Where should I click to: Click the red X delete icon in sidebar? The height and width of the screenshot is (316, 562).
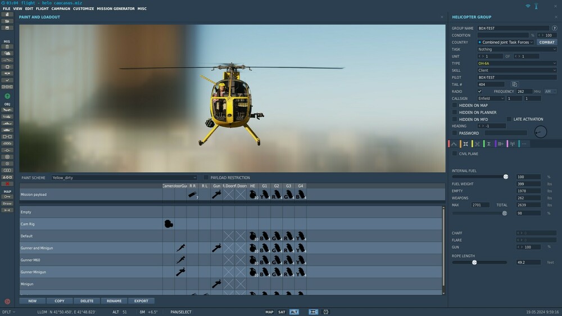coord(7,184)
